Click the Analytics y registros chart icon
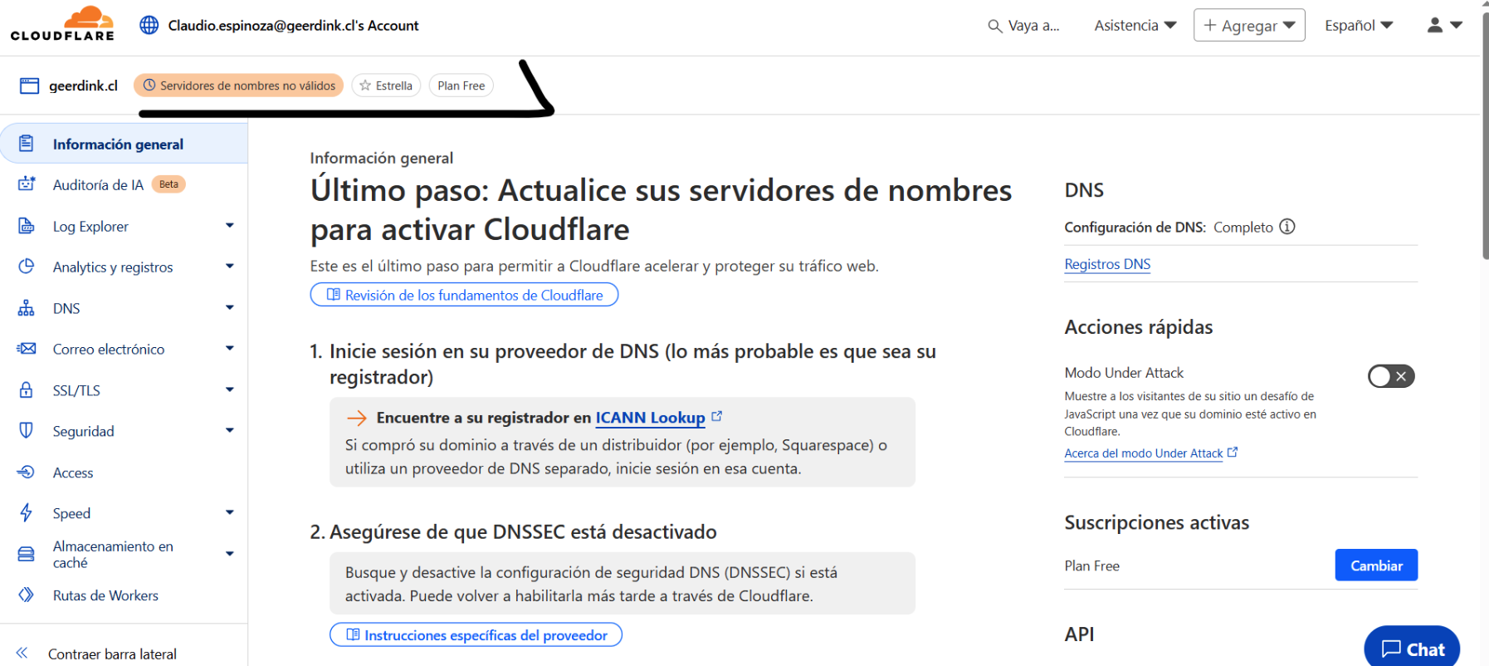The width and height of the screenshot is (1489, 666). pos(27,267)
